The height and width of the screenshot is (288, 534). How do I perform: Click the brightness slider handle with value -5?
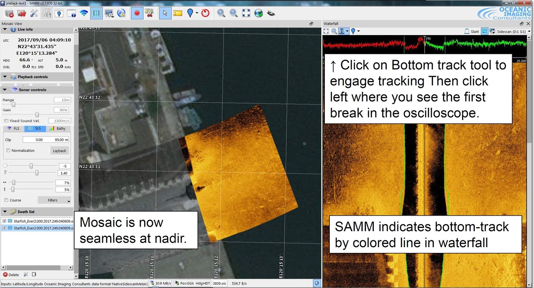[31, 165]
